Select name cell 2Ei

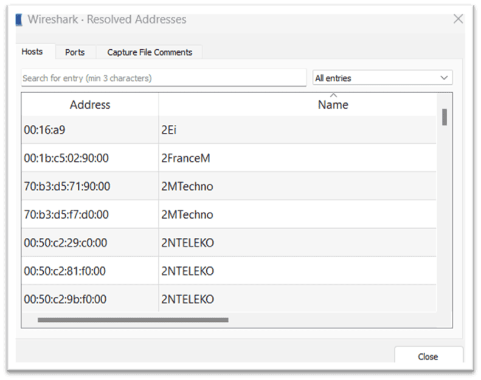point(297,130)
